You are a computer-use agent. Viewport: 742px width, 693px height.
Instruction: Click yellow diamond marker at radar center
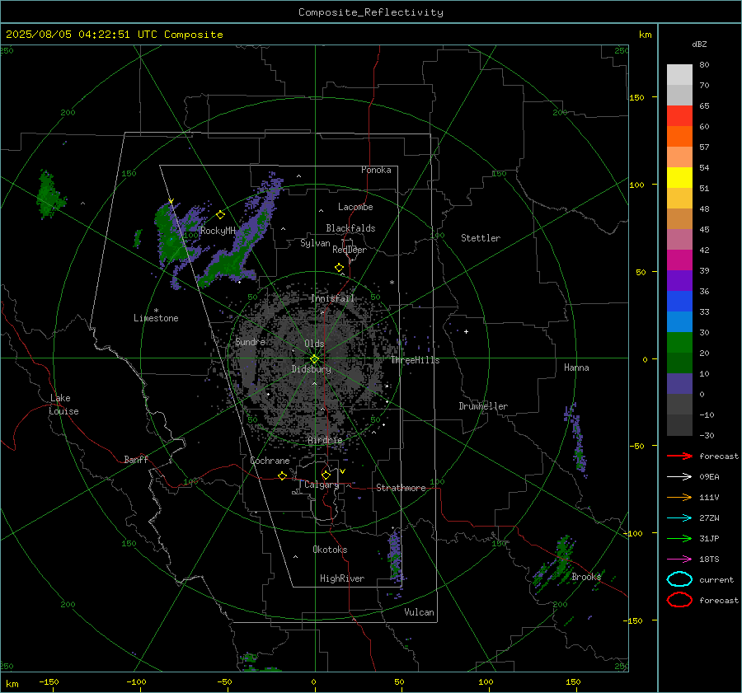pos(314,359)
